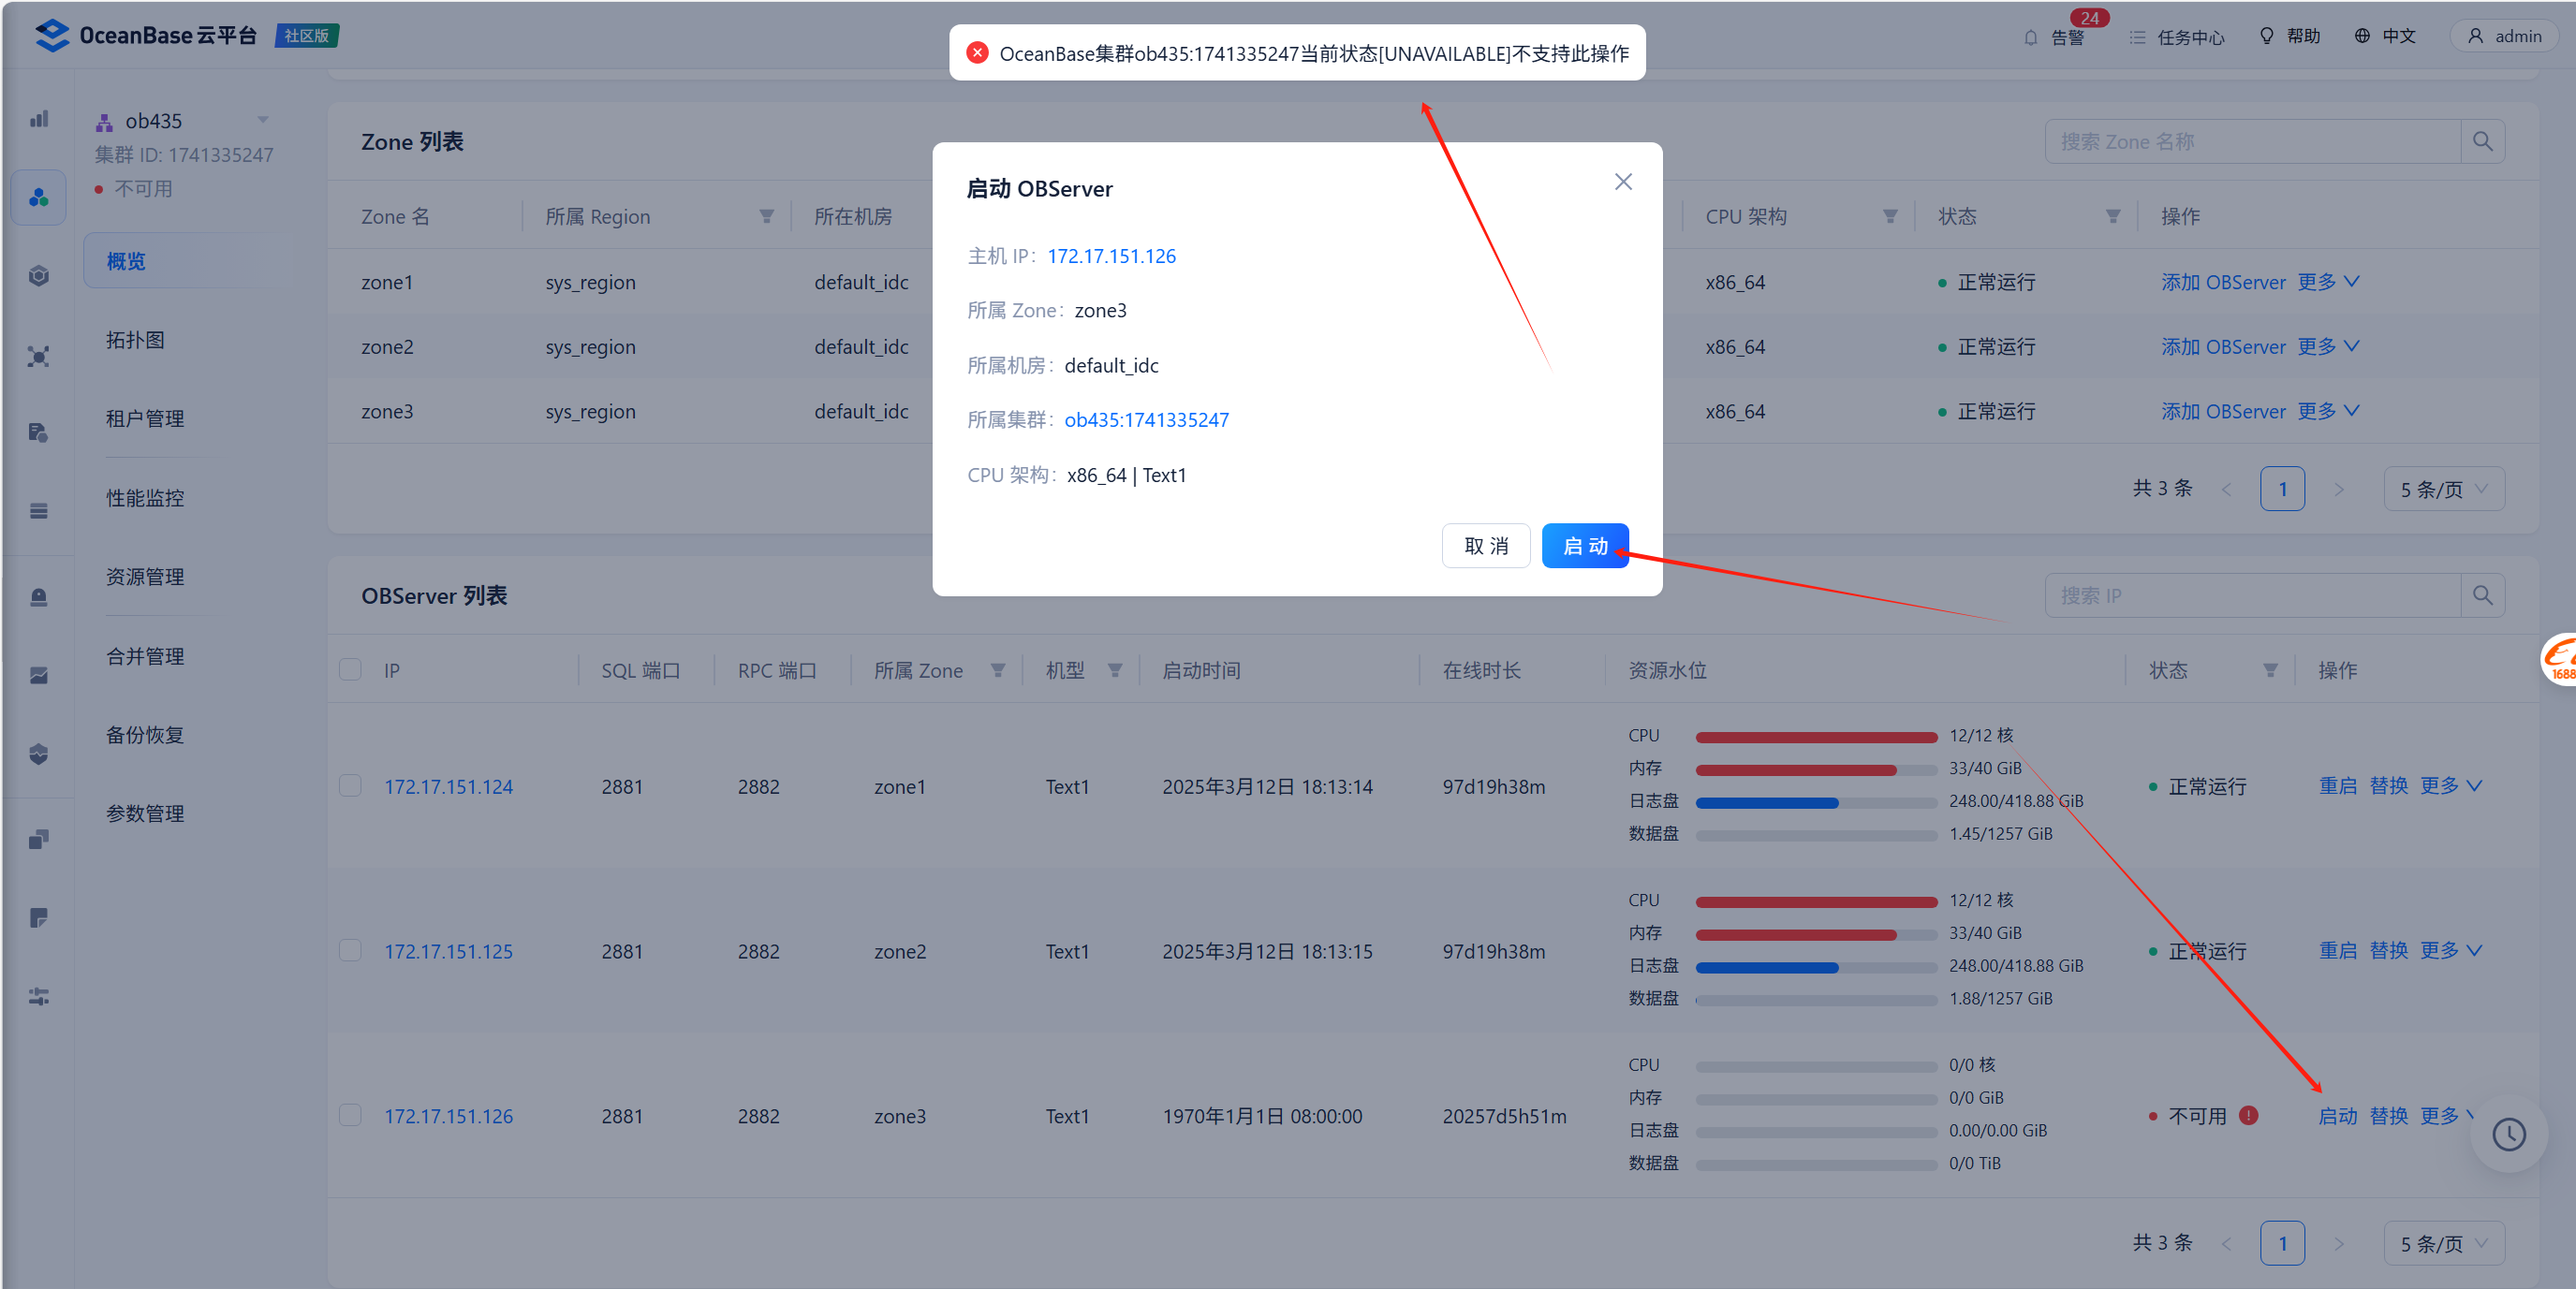Open 合并管理 in the side menu

(145, 656)
